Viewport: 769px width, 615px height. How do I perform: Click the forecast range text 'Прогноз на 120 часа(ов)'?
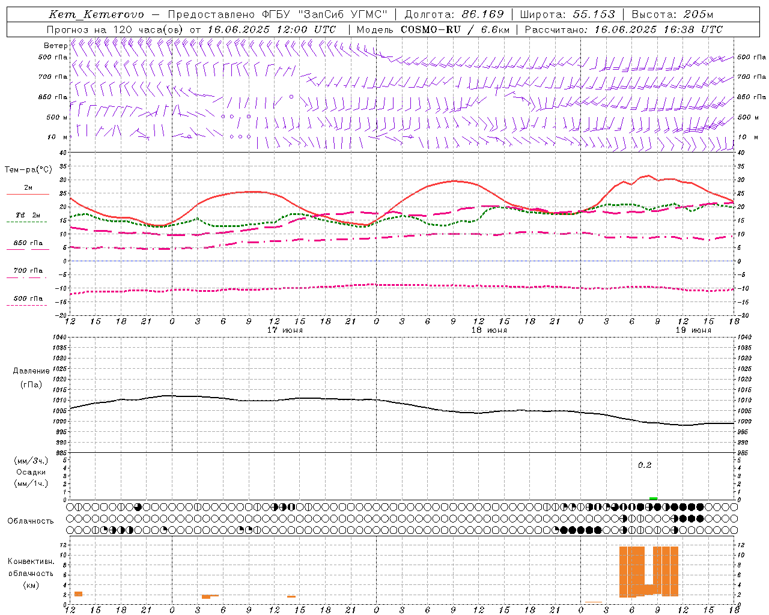tap(116, 29)
